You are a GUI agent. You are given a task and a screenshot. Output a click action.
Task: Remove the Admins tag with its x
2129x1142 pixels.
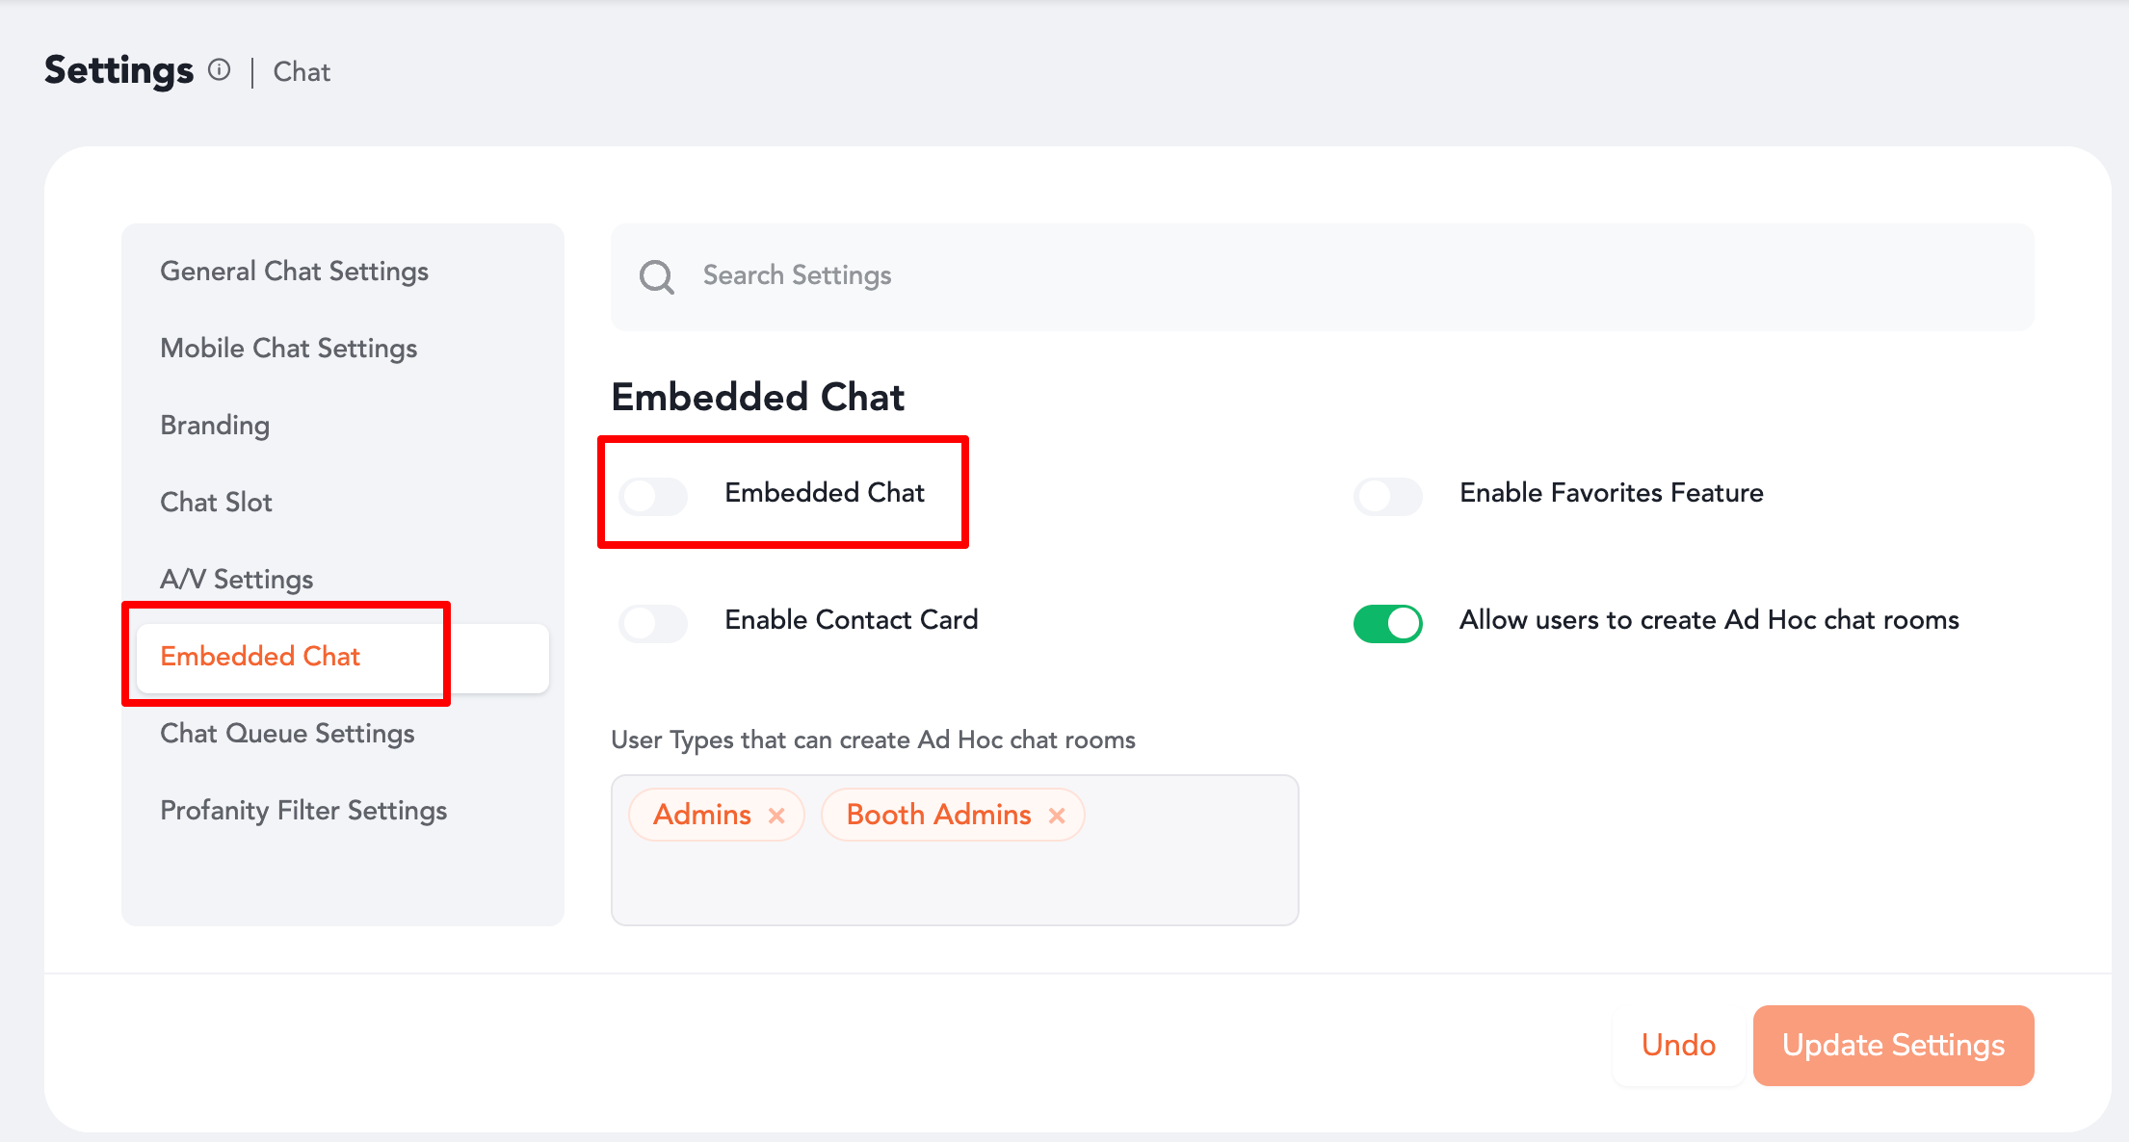click(x=776, y=816)
